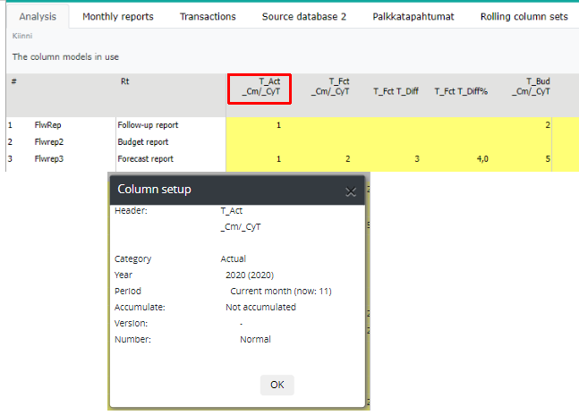Click the Rt column header
Screen dimensions: 579x415
click(x=124, y=81)
